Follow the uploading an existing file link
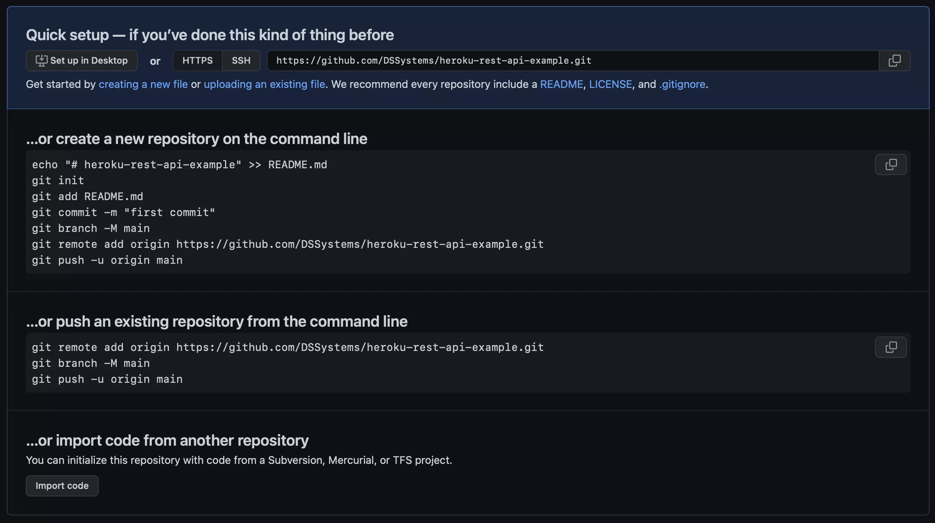This screenshot has width=935, height=523. [264, 84]
